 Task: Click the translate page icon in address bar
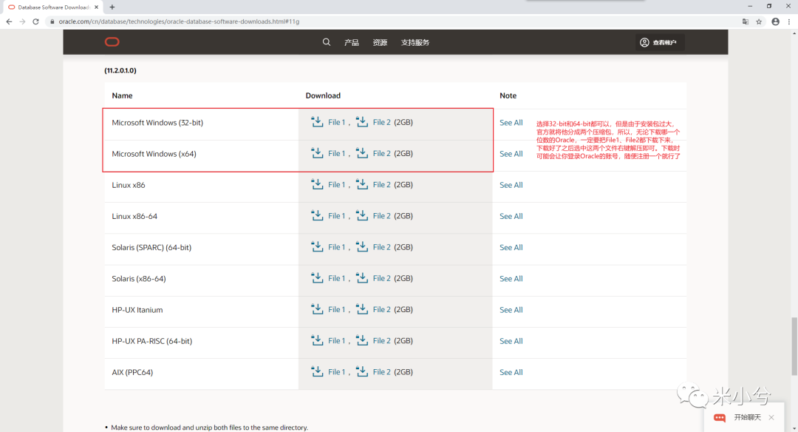745,21
